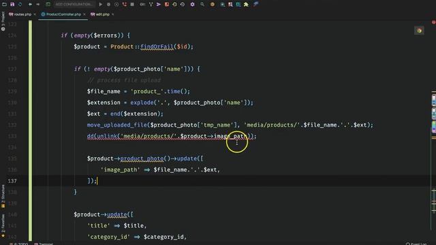Image resolution: width=436 pixels, height=245 pixels.
Task: Open Settings with the purple gear icon
Action: [x=192, y=4]
